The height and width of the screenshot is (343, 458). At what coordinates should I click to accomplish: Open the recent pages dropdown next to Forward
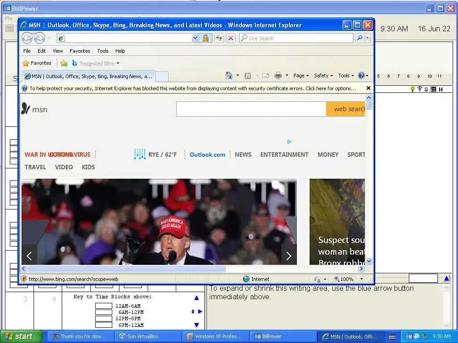[49, 38]
